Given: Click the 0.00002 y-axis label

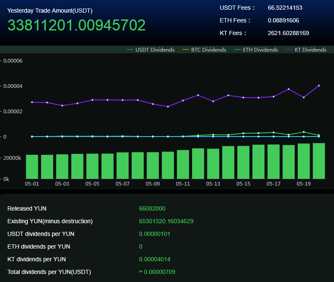Looking at the screenshot, I should click(13, 112).
